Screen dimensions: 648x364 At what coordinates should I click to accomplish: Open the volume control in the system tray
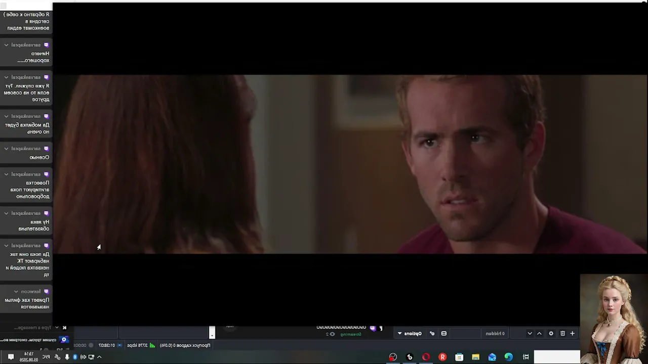click(x=83, y=357)
